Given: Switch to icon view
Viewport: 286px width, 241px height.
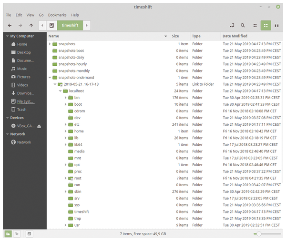Looking at the screenshot, I should (255, 25).
